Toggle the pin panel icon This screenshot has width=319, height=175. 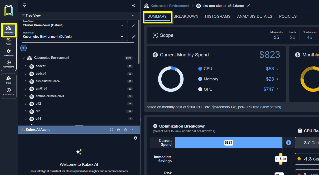pyautogui.click(x=25, y=6)
